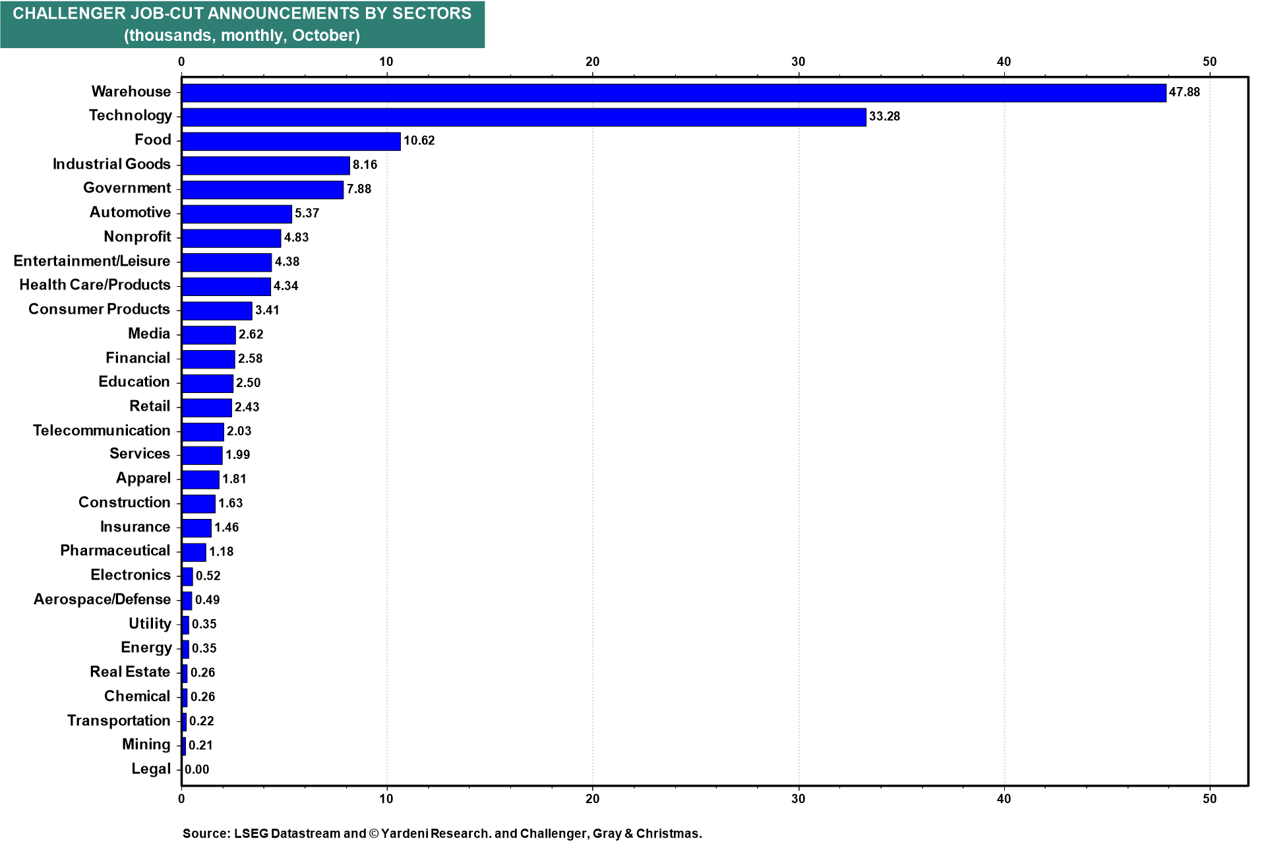The width and height of the screenshot is (1266, 844).
Task: Click the Industrial Goods label
Action: [x=111, y=164]
